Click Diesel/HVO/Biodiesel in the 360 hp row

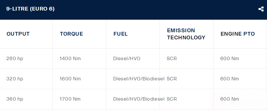[139, 99]
